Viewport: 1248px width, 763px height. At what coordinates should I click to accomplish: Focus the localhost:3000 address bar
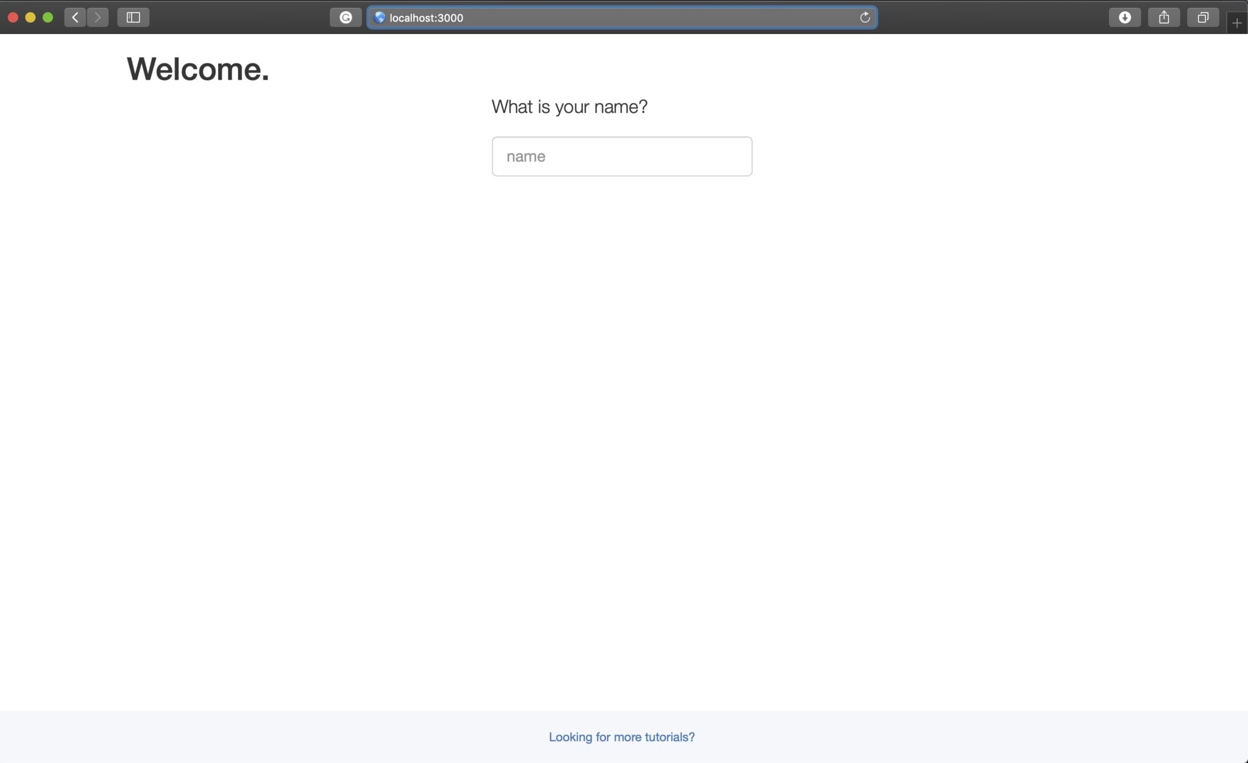tap(609, 18)
